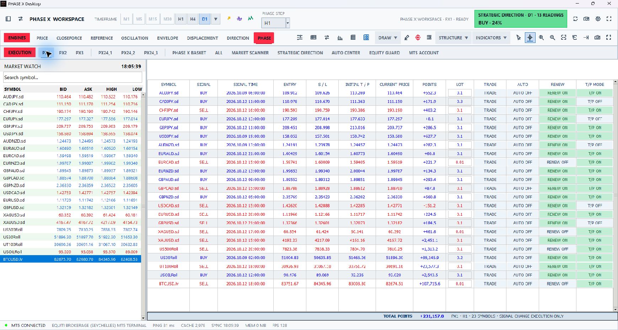Viewport: 618px width, 330px height.
Task: Select the blue multi-panel grid layout icon
Action: pos(366,38)
